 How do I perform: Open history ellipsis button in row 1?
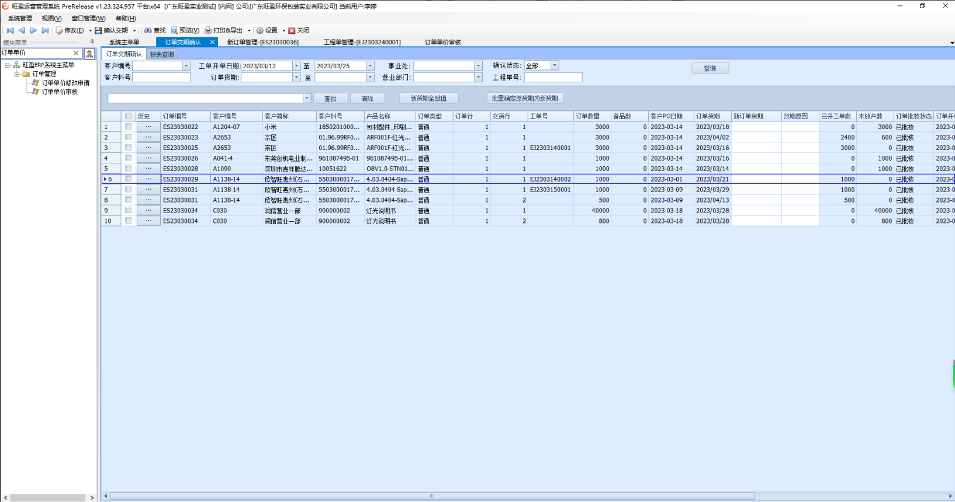148,127
